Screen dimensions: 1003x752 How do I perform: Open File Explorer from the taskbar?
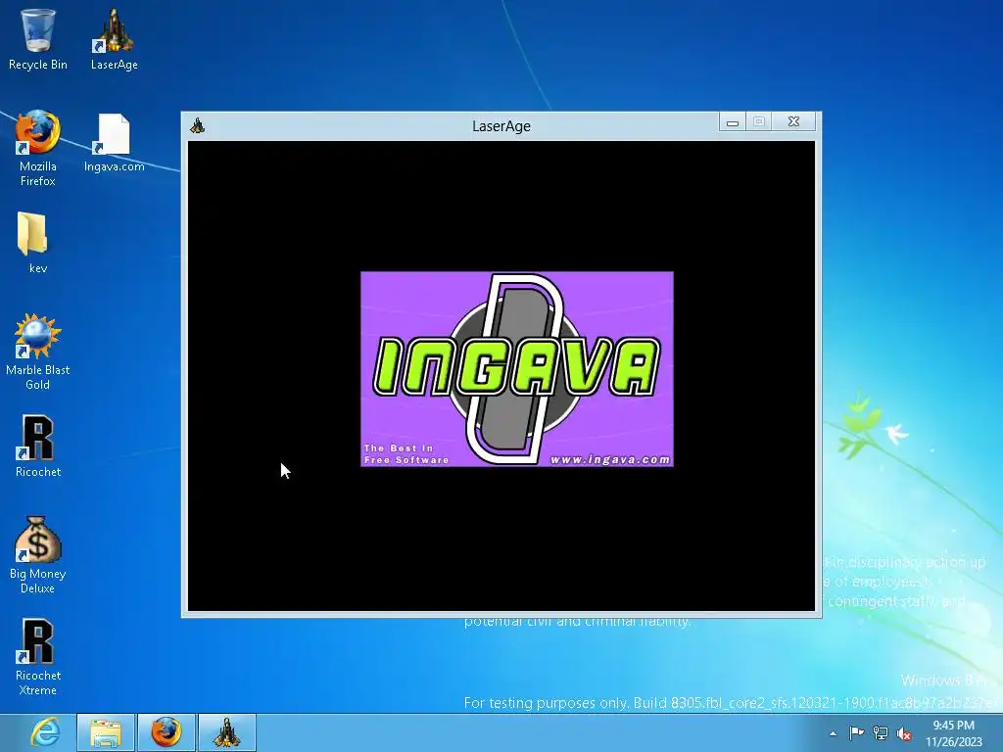tap(106, 732)
